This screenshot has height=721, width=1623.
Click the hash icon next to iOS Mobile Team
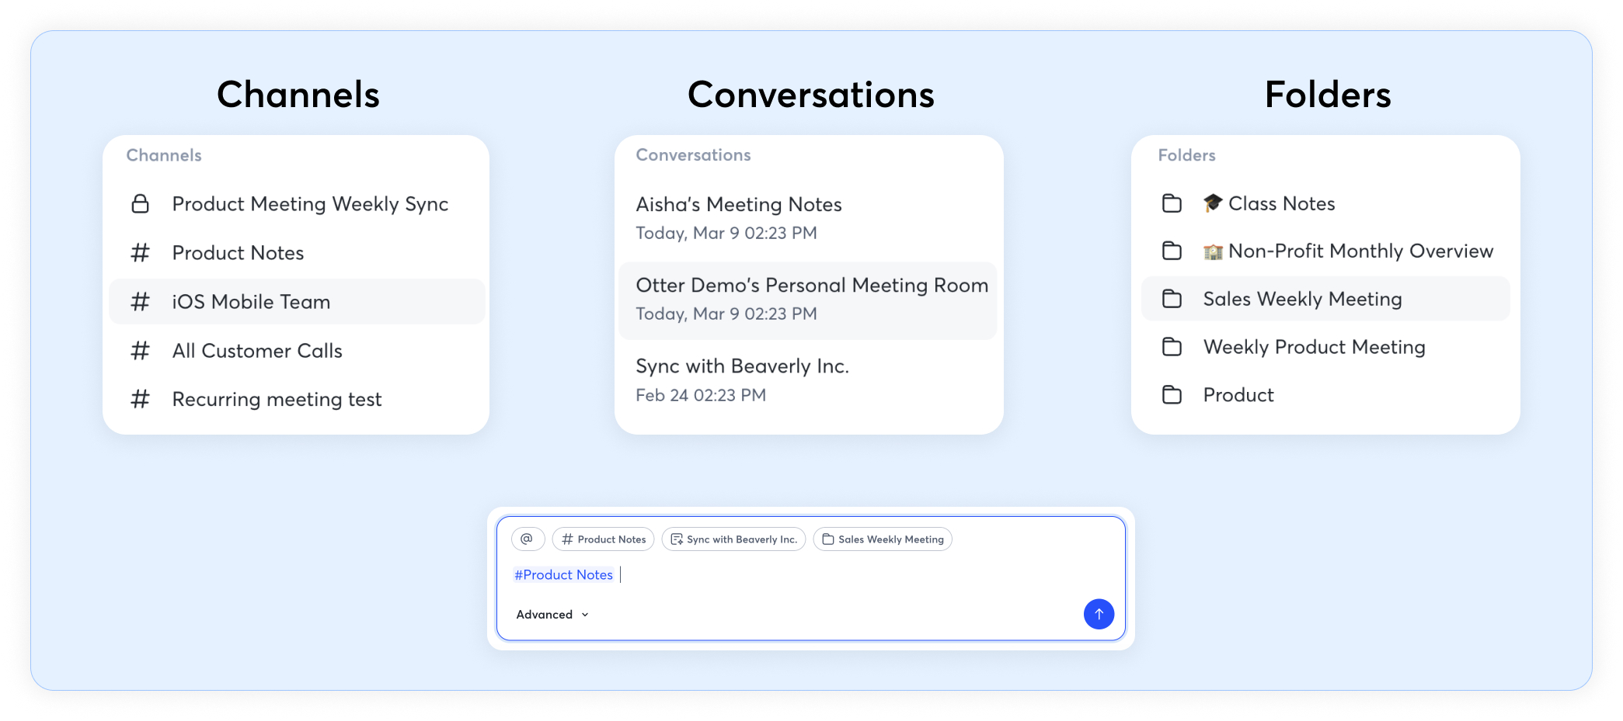tap(140, 302)
